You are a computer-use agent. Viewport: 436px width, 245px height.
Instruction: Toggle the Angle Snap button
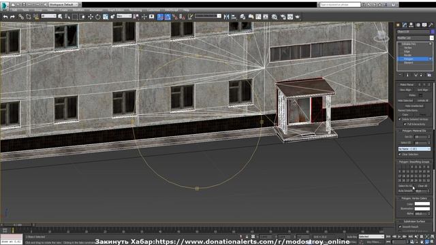[x=168, y=17]
